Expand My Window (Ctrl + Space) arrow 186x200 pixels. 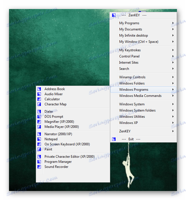click(x=173, y=42)
